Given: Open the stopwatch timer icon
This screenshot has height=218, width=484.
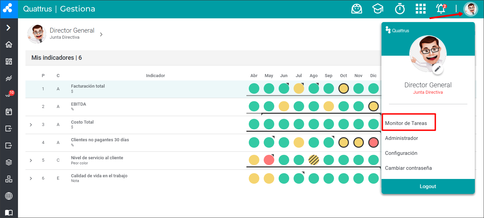Looking at the screenshot, I should click(399, 9).
